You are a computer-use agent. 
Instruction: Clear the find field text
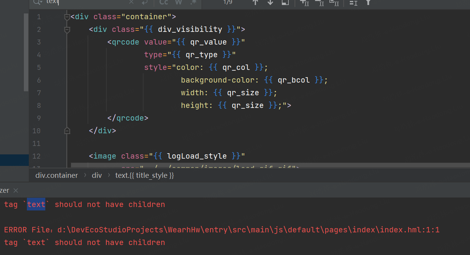[131, 2]
